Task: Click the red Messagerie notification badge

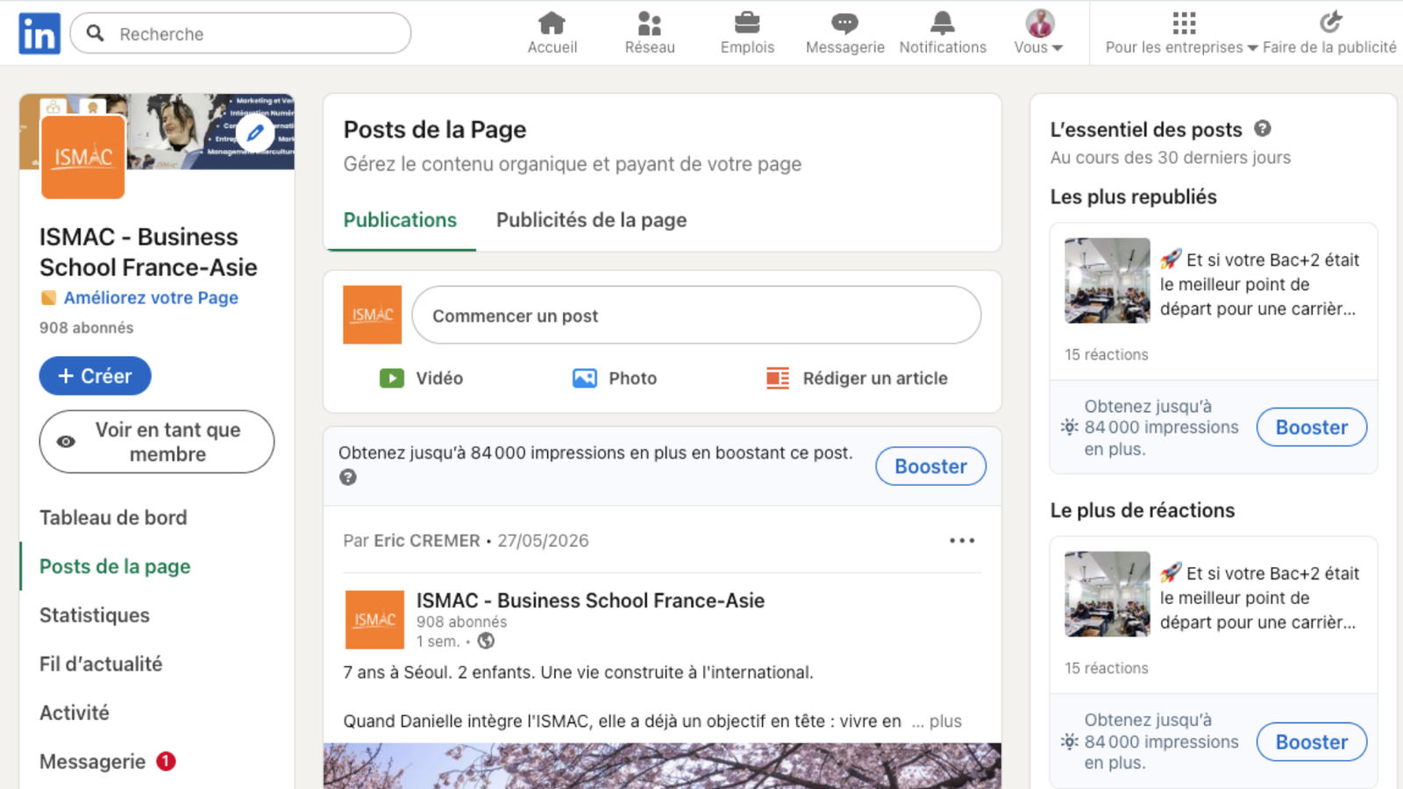Action: 166,761
